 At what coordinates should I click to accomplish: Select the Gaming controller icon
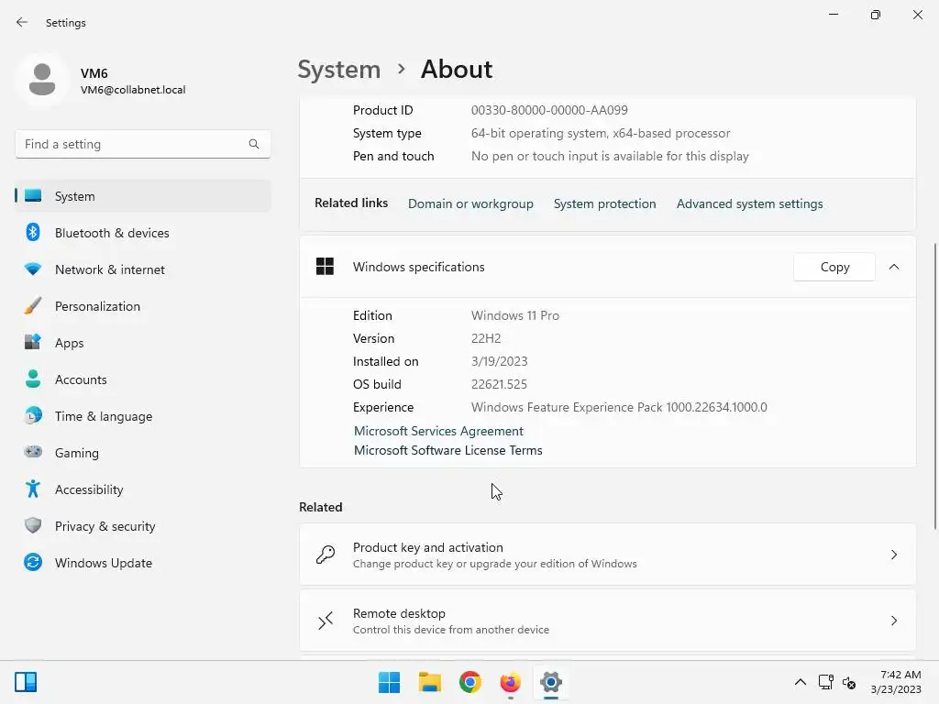(33, 452)
